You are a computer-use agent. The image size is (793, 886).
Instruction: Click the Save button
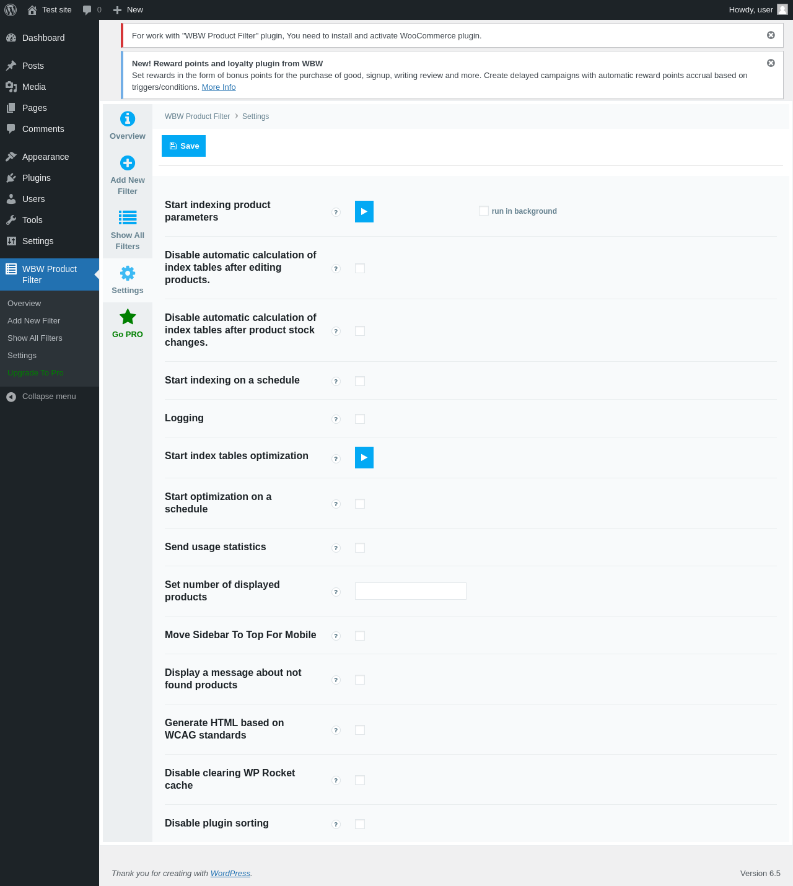183,146
